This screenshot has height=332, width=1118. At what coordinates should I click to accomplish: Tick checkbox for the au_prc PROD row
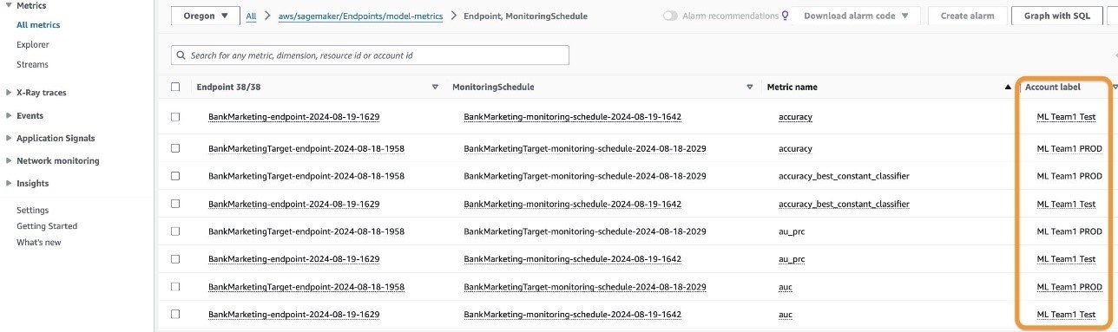(175, 231)
